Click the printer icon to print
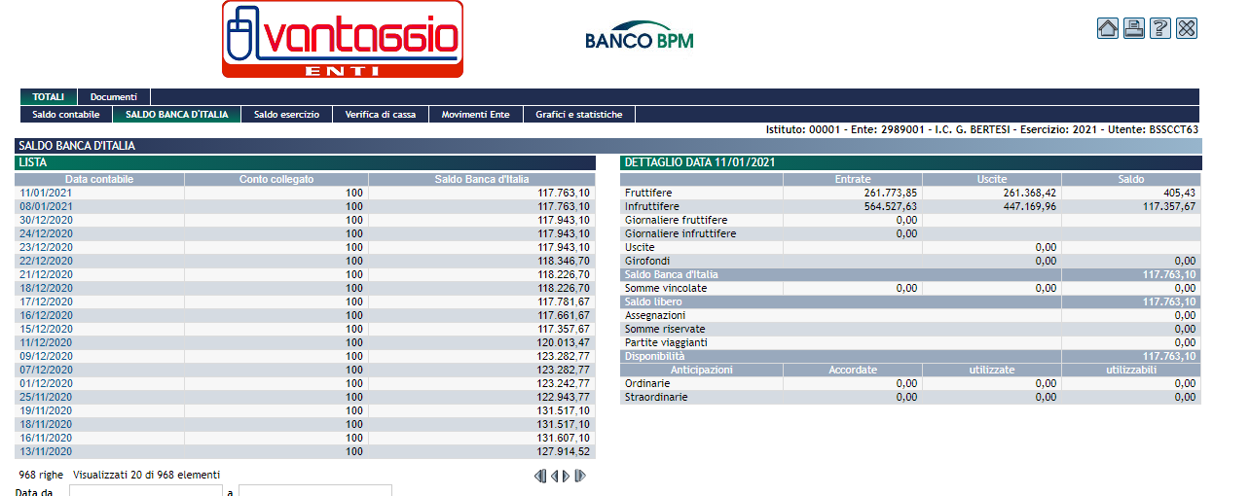Image resolution: width=1250 pixels, height=496 pixels. point(1134,28)
